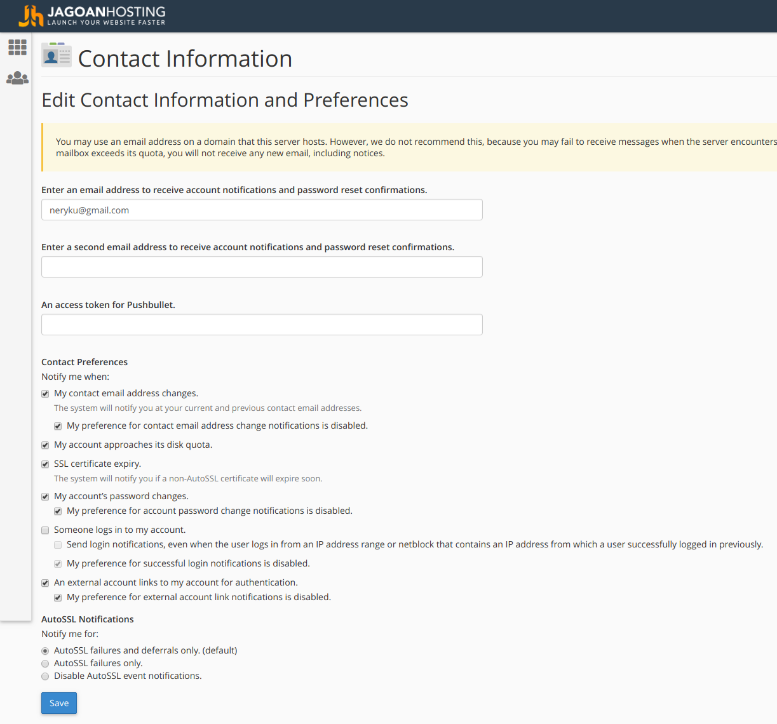
Task: Open the User Manager people icon
Action: coord(17,78)
